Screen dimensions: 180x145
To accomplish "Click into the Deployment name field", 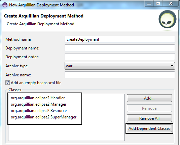I will [120, 48].
